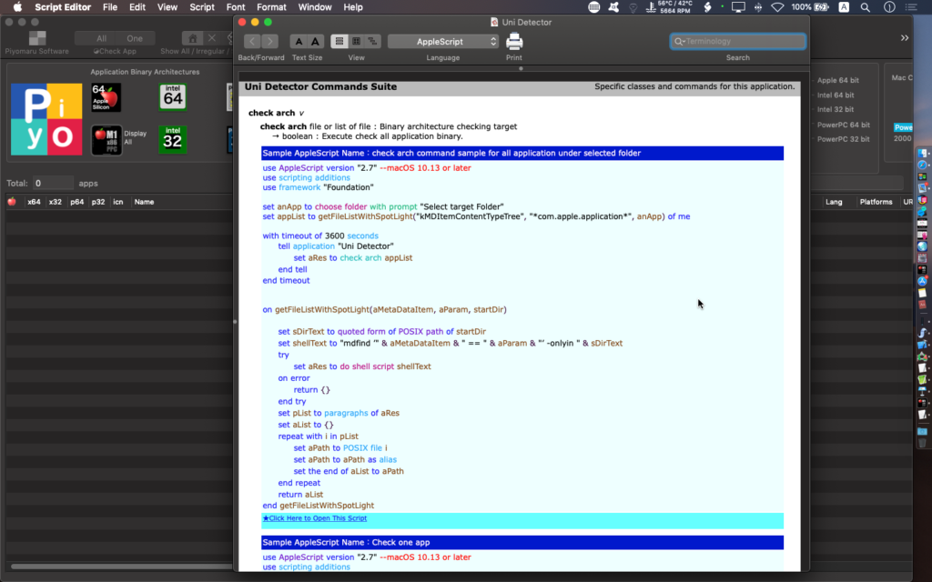
Task: Decrease dictionary text size
Action: click(x=299, y=41)
